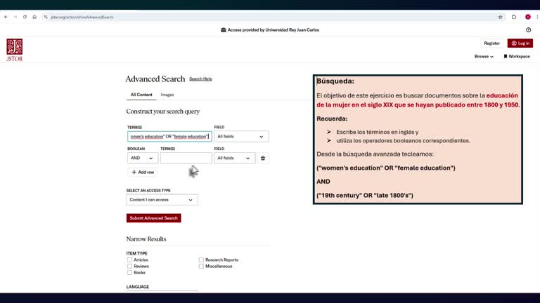Click the first Term(s) search field
Image resolution: width=540 pixels, height=303 pixels.
pyautogui.click(x=169, y=136)
